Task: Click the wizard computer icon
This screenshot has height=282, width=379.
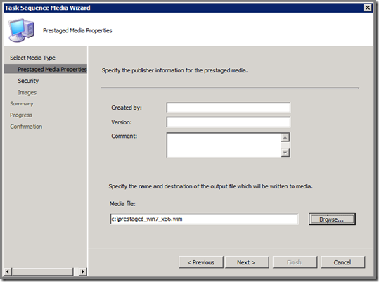Action: [x=22, y=30]
